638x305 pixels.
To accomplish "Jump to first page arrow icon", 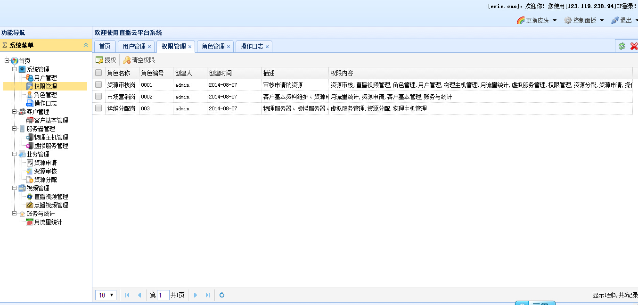I will coord(127,295).
